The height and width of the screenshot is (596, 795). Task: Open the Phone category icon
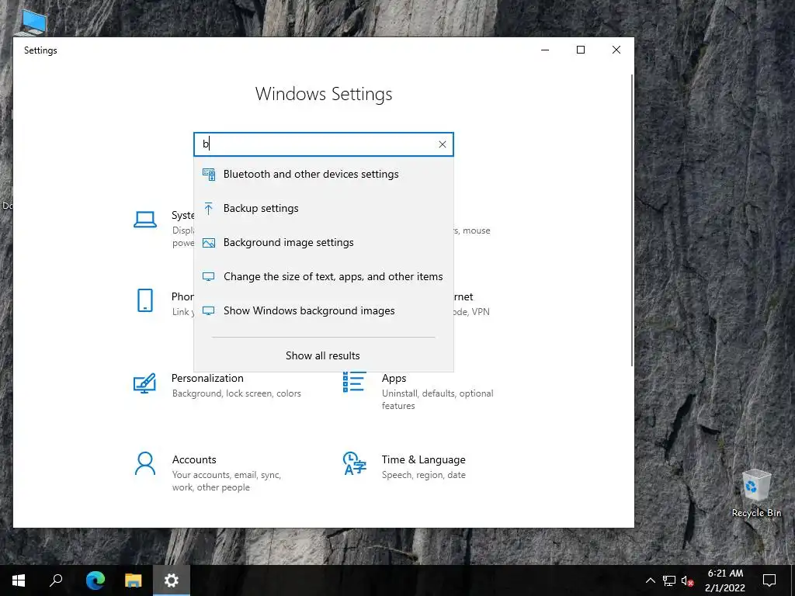(145, 300)
